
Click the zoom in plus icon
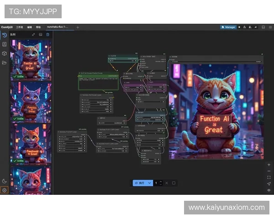point(269,164)
